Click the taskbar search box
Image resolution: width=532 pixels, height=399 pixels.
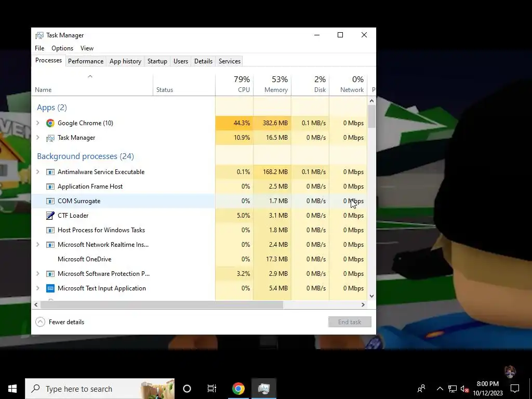tap(100, 389)
